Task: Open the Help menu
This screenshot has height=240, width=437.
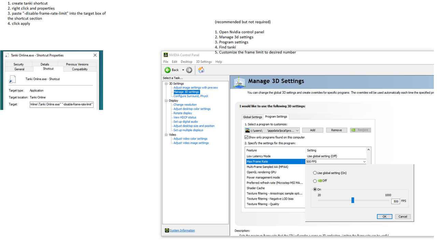Action: [x=219, y=62]
